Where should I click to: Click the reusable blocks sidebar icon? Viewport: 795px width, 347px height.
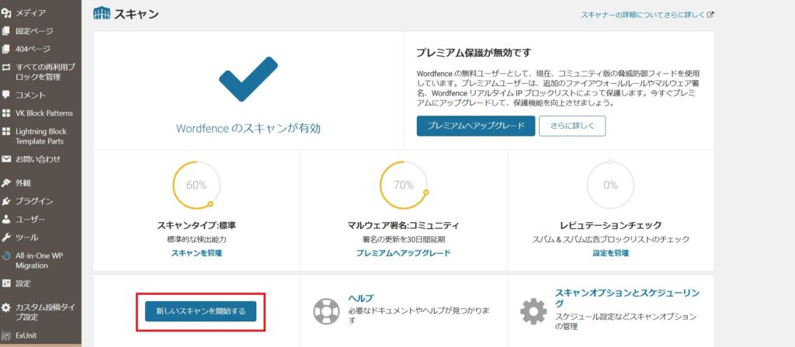(6, 68)
